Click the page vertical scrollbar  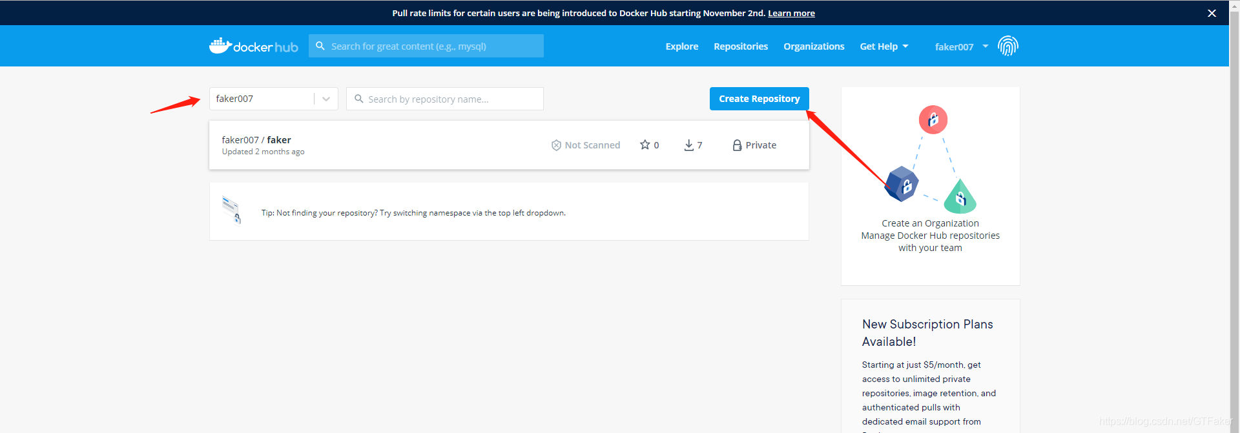[x=1234, y=216]
